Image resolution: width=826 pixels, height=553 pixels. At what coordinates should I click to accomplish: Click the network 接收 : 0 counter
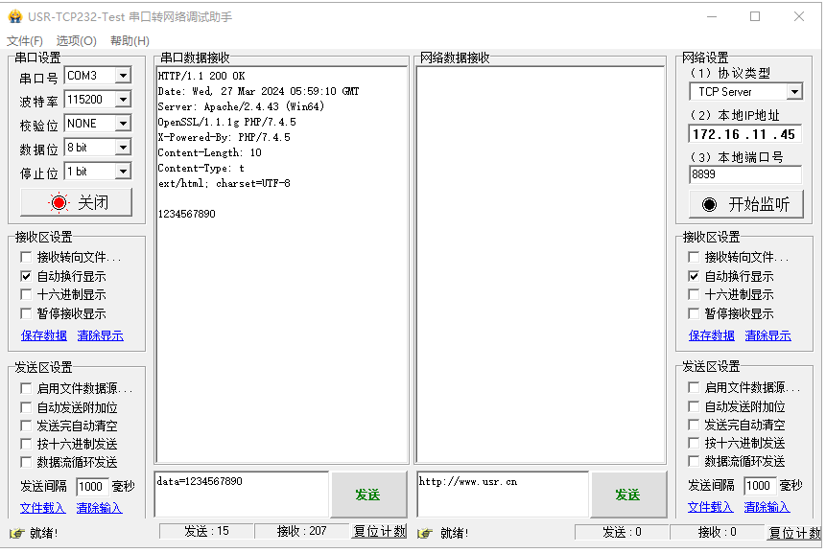pos(718,533)
